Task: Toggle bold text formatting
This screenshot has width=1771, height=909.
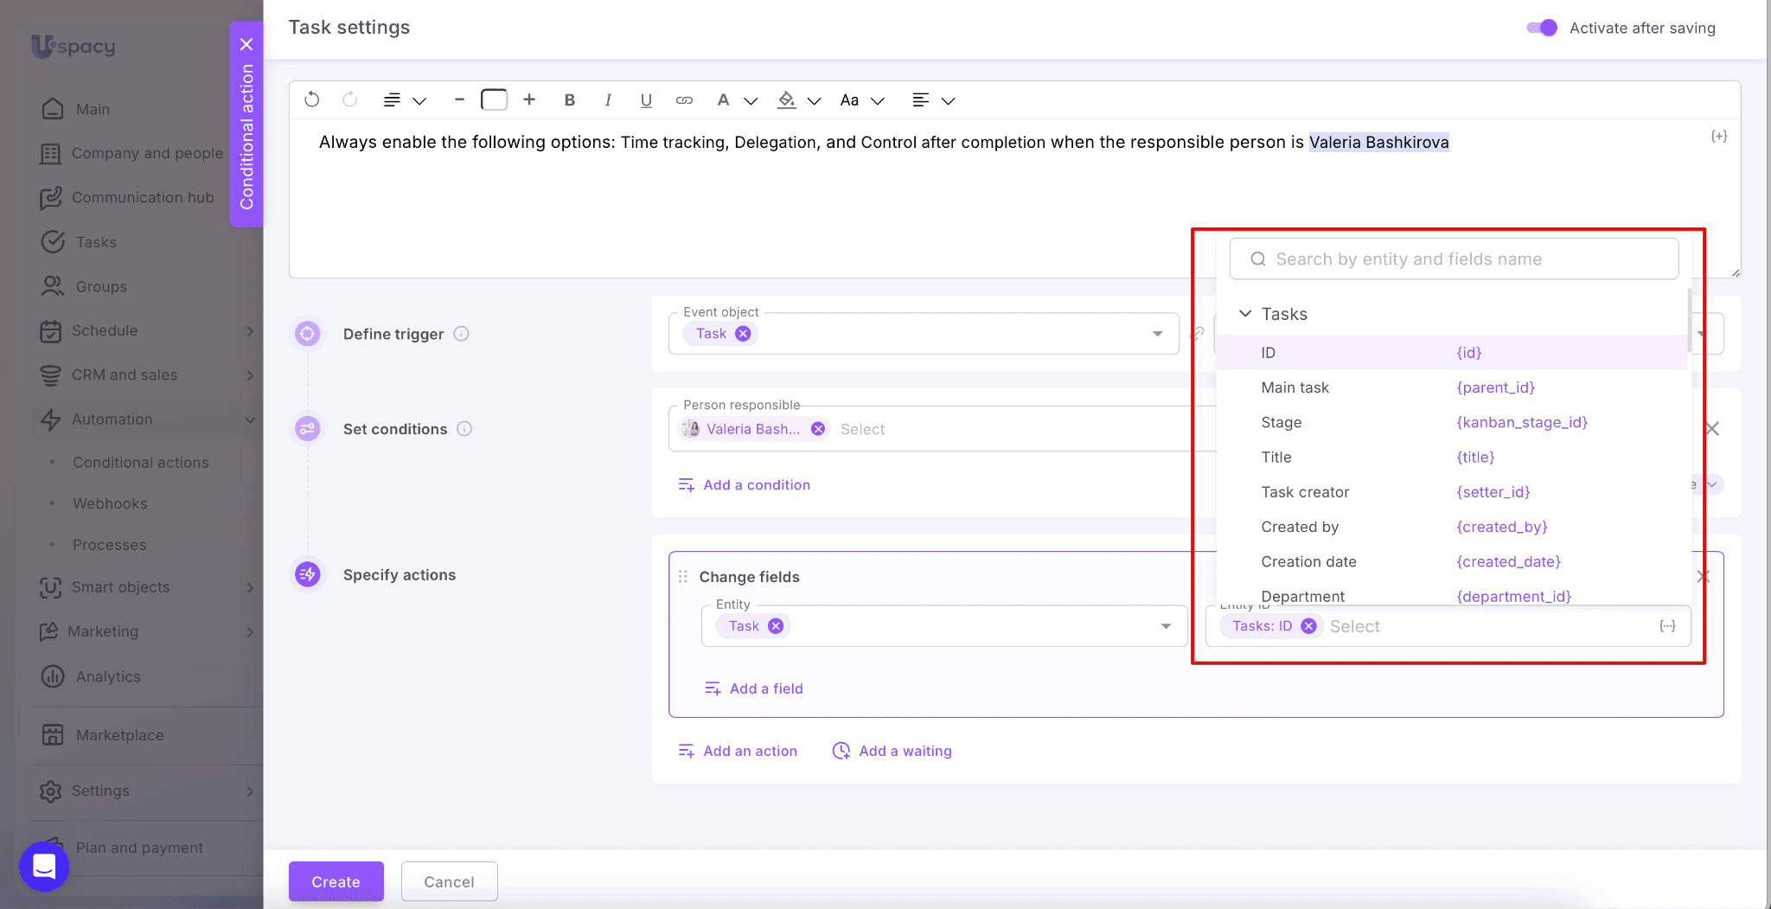Action: [x=569, y=100]
